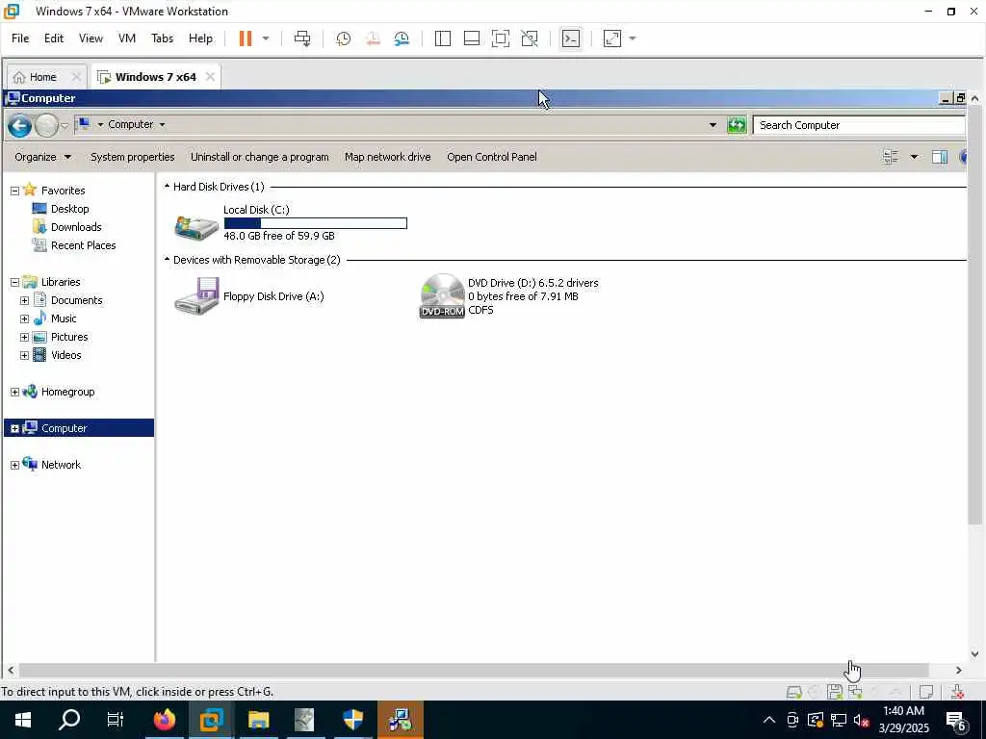
Task: Collapse the Favorites tree
Action: tap(14, 191)
